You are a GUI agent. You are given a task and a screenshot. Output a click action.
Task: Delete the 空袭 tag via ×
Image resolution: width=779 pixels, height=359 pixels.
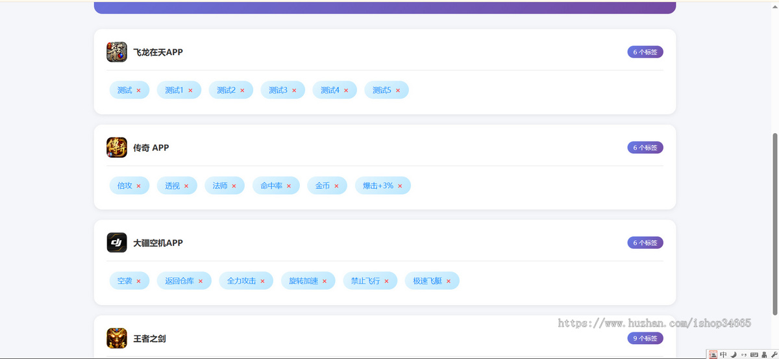pyautogui.click(x=138, y=281)
